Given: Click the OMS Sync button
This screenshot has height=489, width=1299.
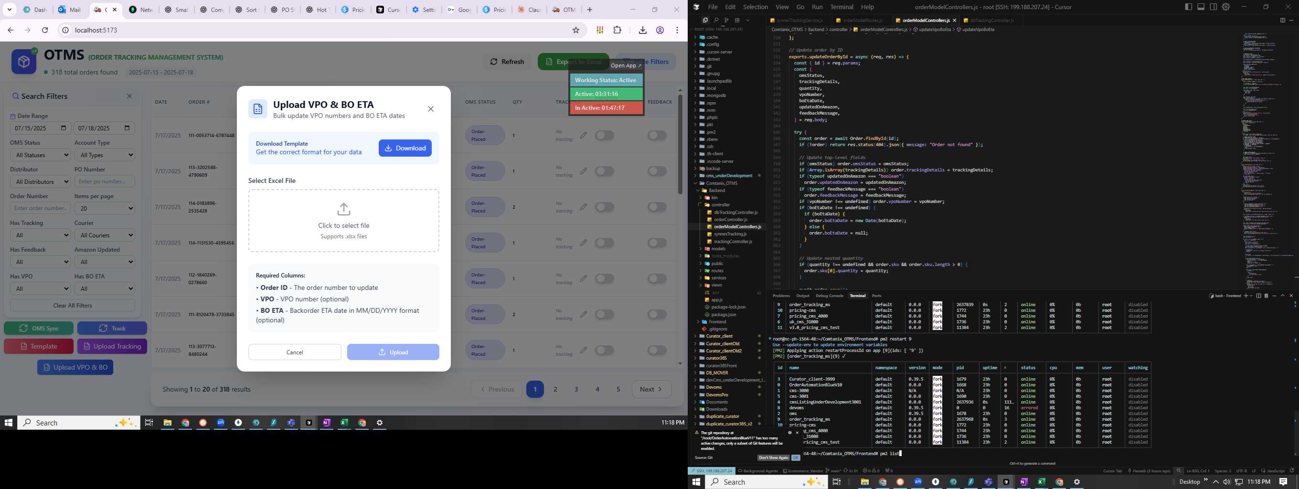Looking at the screenshot, I should [39, 328].
